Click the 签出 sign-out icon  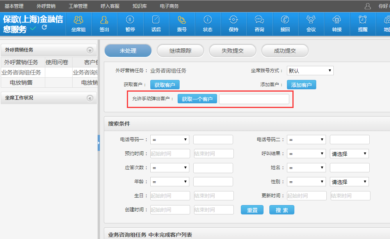coord(104,20)
